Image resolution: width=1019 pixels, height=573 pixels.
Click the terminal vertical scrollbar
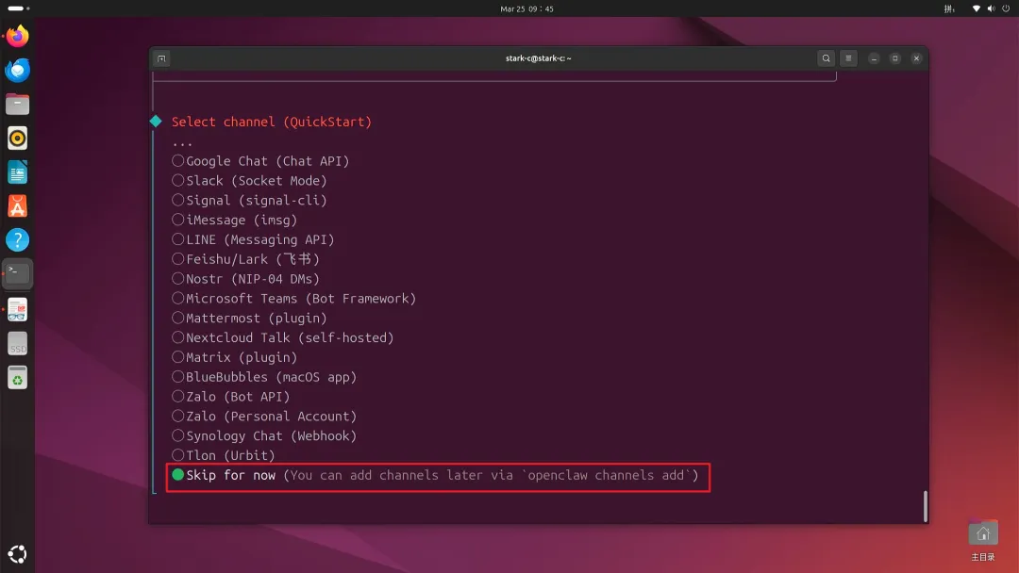click(x=926, y=505)
